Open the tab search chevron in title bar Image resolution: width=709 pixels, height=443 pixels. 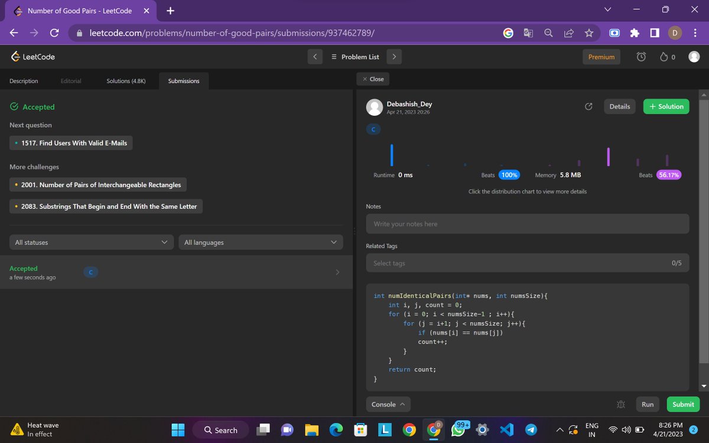tap(608, 9)
